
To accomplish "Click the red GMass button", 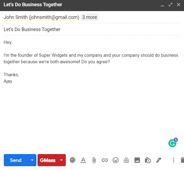I will click(x=48, y=160).
